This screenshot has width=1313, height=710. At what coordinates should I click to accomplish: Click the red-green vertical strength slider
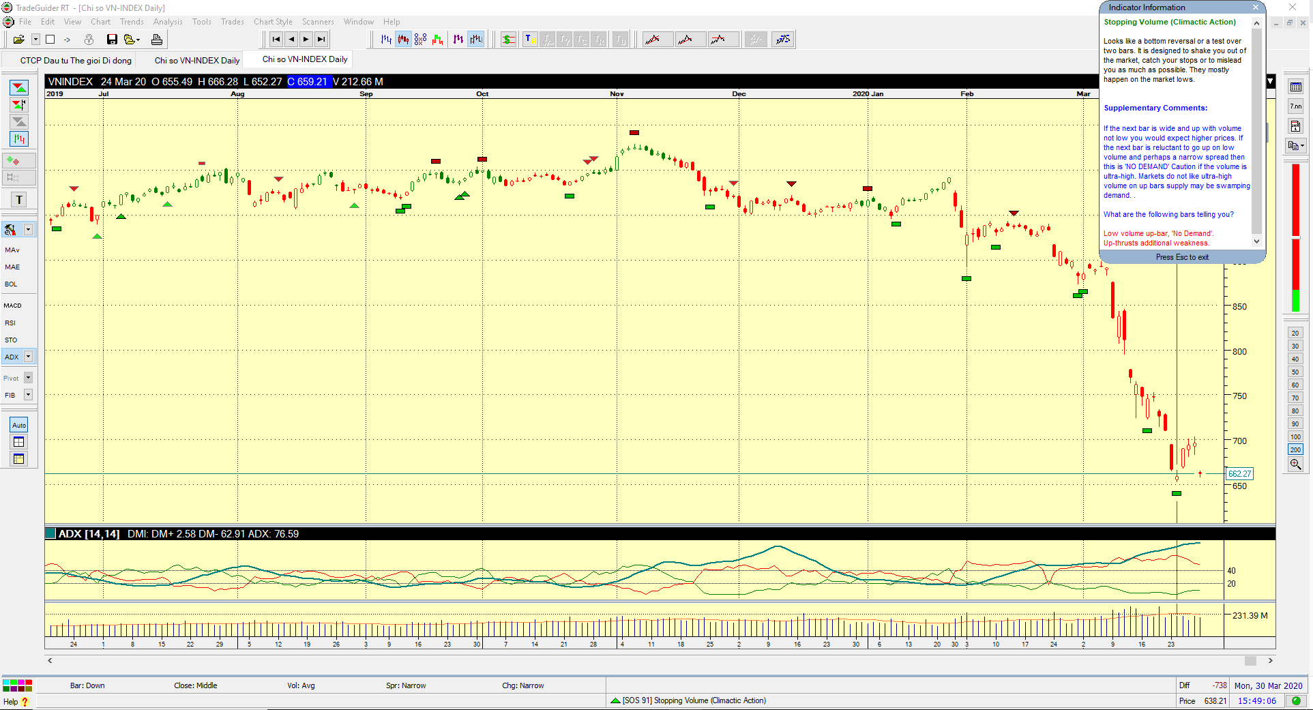[1295, 237]
